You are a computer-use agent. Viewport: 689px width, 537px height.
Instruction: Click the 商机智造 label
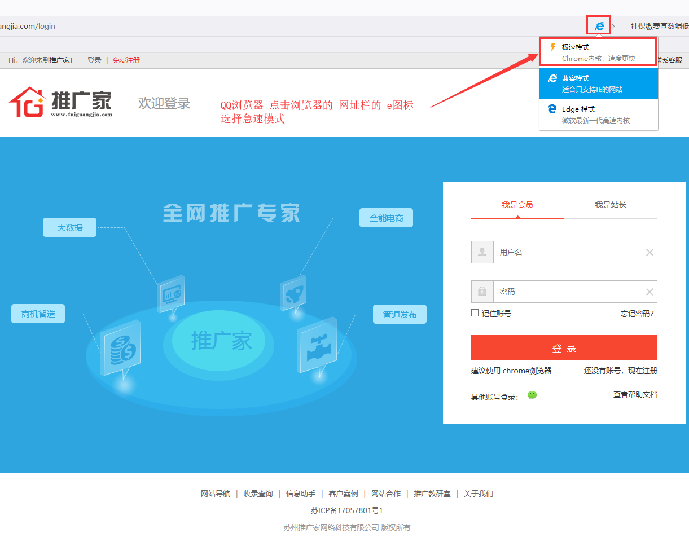click(38, 314)
